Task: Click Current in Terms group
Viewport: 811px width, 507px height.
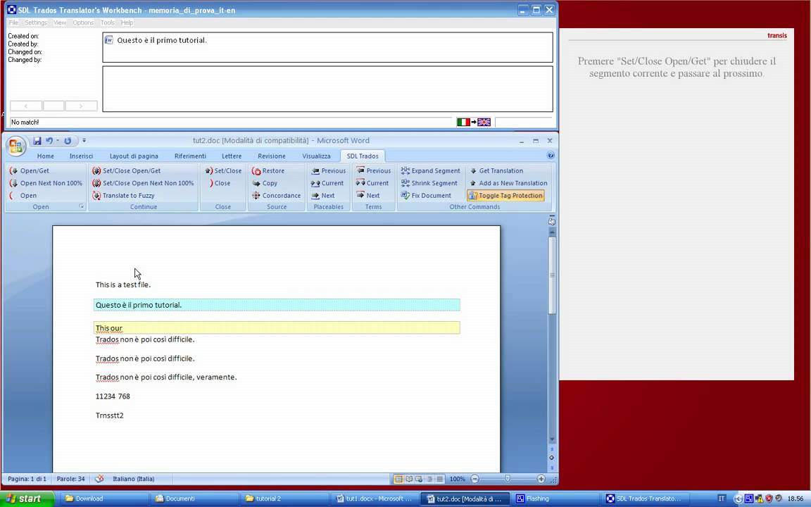Action: [372, 183]
